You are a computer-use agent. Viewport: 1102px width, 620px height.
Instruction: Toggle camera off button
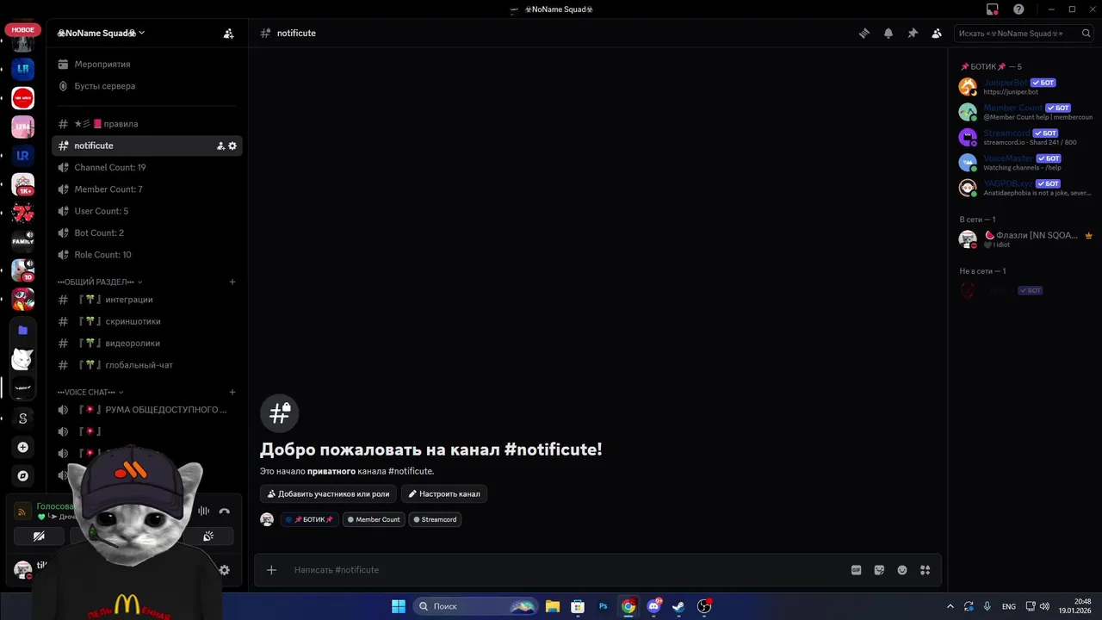point(39,536)
